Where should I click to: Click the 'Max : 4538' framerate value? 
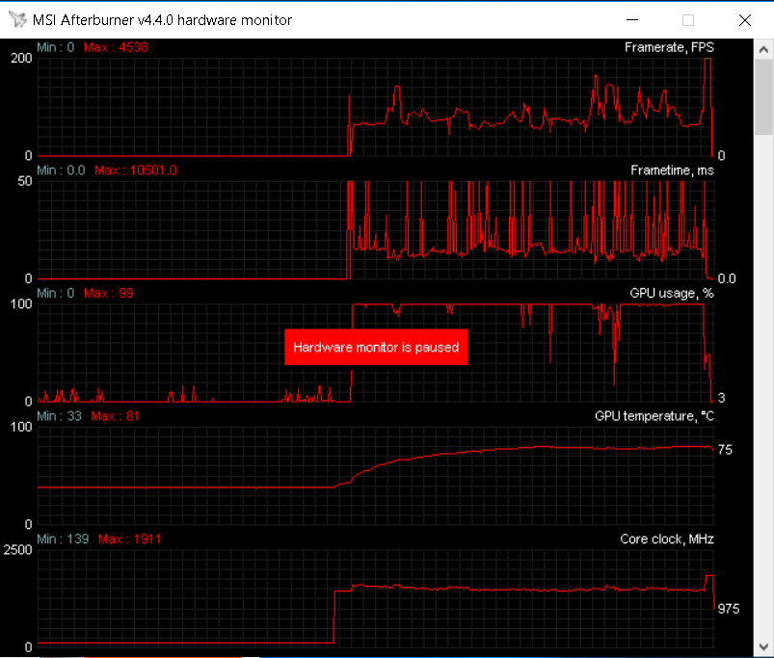116,47
